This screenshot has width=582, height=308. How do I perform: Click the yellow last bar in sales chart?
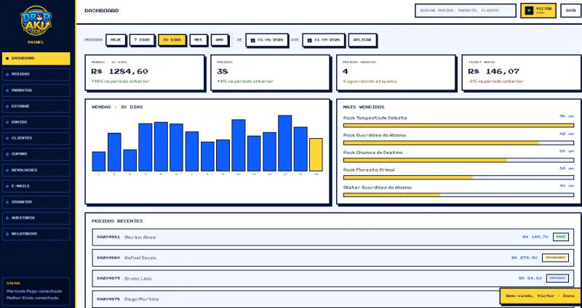[316, 155]
